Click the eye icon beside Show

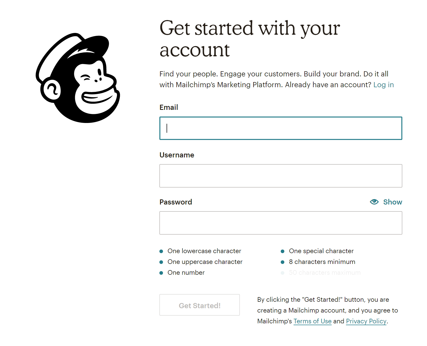[374, 202]
